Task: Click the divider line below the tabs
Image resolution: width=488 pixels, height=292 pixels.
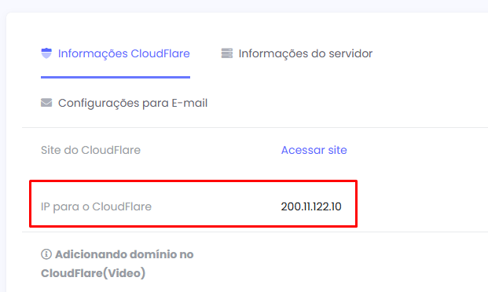Action: [255, 127]
